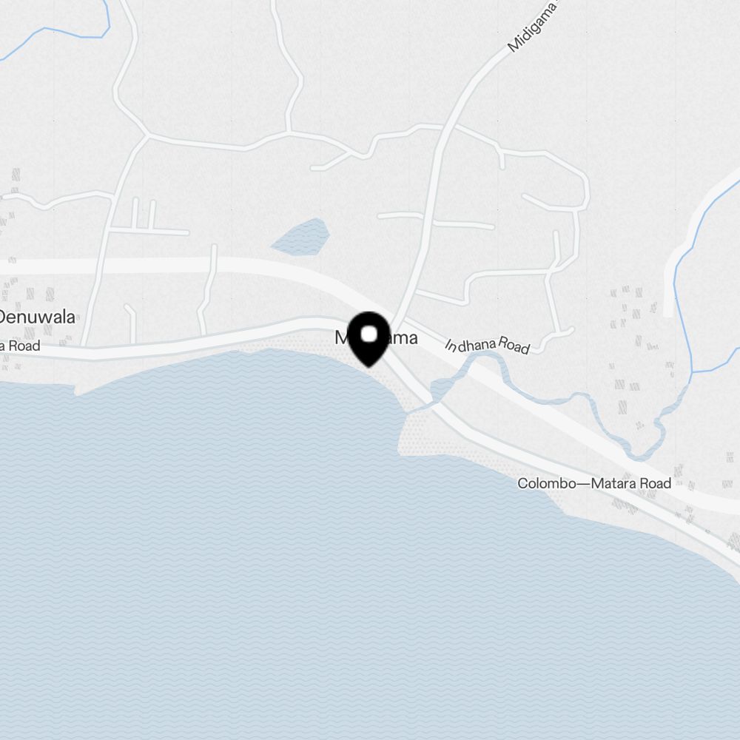740x740 pixels.
Task: Click the diagonal Midigama road name label
Action: click(532, 26)
